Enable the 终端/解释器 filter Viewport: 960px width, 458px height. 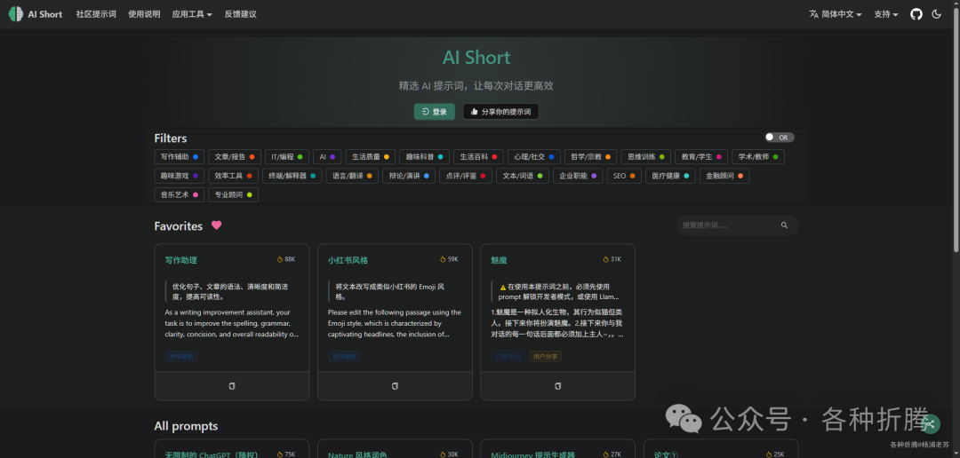292,176
